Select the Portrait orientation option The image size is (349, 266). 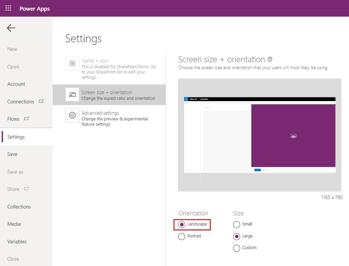click(189, 236)
